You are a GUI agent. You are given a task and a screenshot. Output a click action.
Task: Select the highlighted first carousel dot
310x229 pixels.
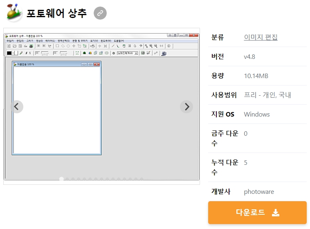61,179
